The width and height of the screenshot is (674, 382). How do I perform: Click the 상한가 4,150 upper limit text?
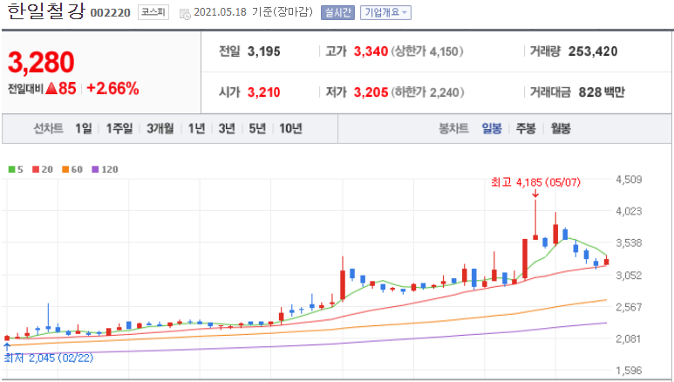click(x=427, y=51)
